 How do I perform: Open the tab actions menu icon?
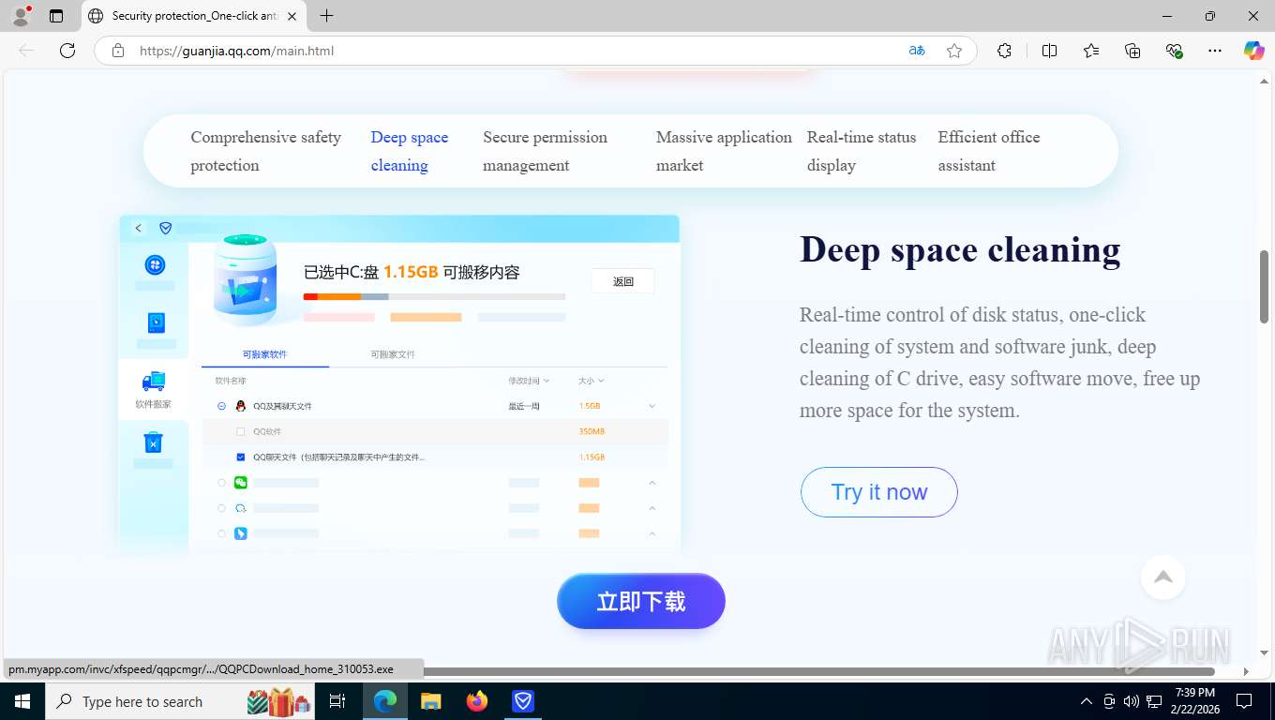point(56,16)
